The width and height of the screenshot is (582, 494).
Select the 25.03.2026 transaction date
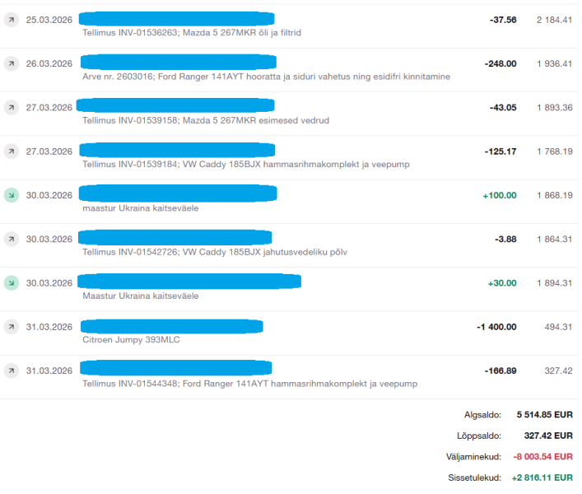click(49, 20)
